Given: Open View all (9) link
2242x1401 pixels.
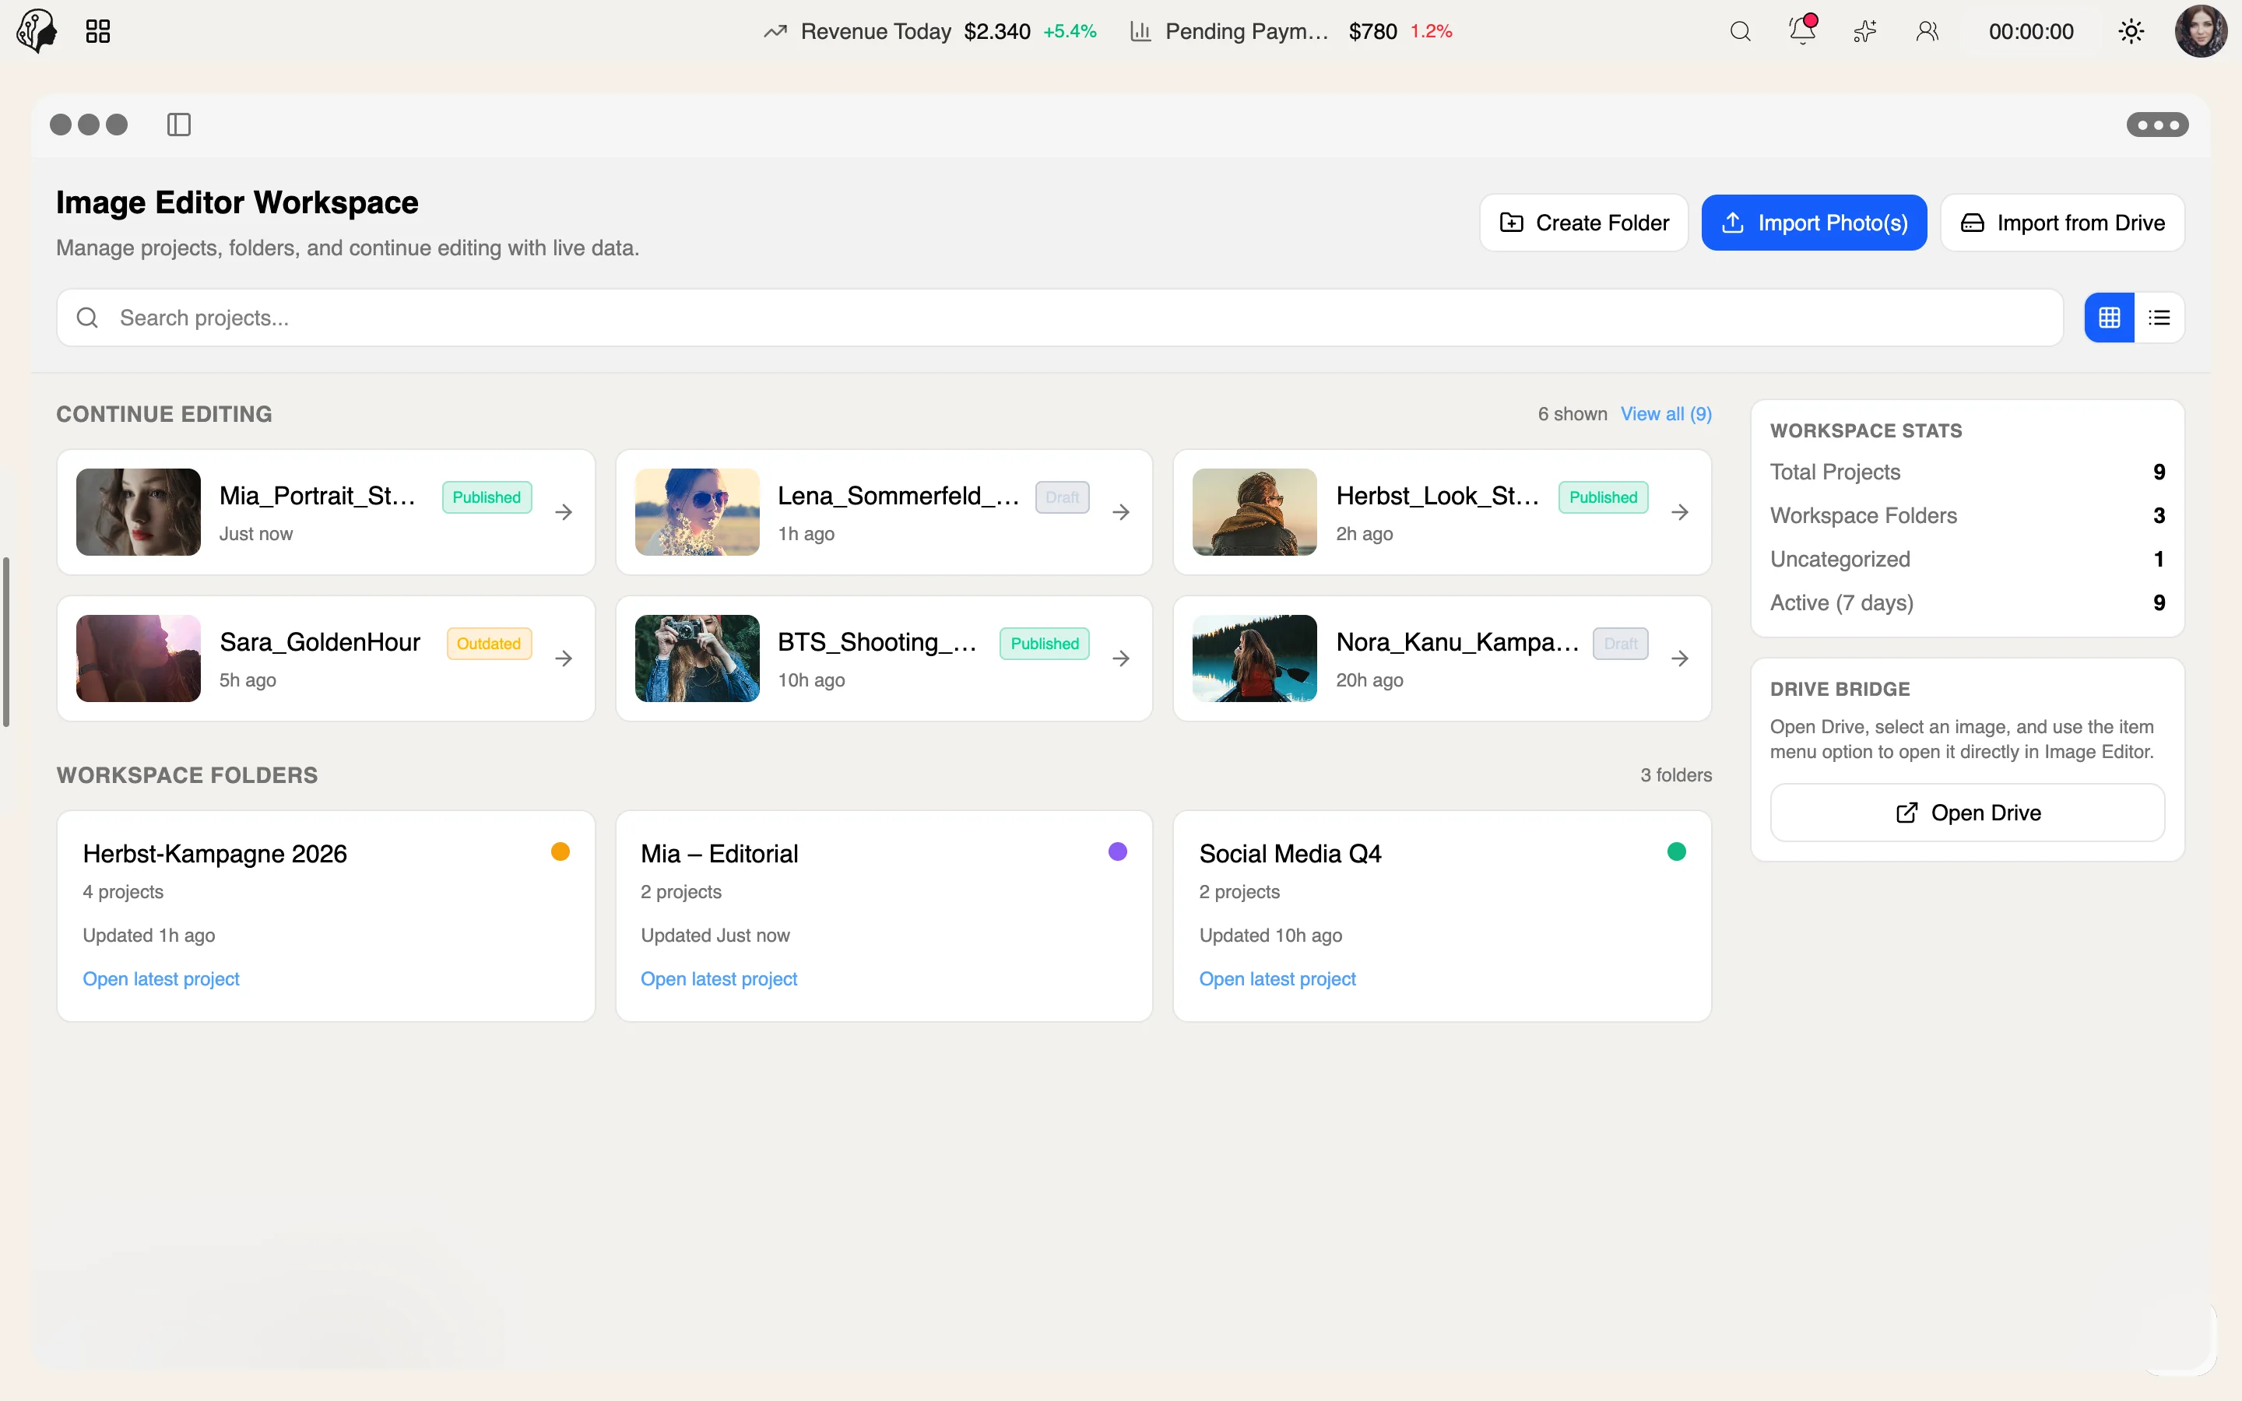Looking at the screenshot, I should pos(1666,414).
